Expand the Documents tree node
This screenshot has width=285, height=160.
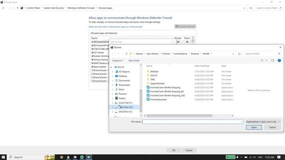click(113, 80)
